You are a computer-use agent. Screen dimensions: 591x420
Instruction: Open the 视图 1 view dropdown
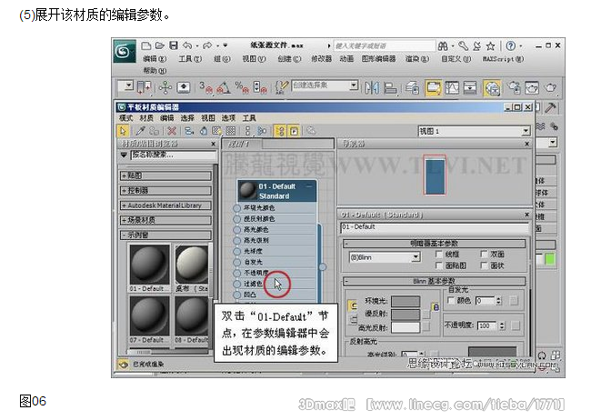(x=475, y=131)
